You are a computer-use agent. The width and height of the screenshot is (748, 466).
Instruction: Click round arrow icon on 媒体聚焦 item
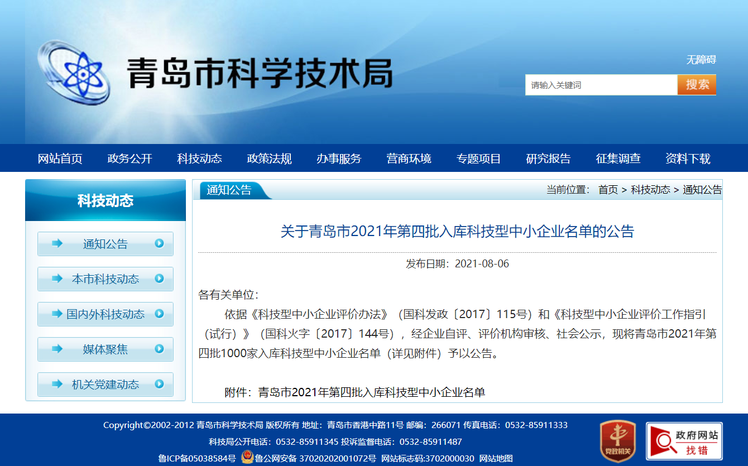pos(159,349)
